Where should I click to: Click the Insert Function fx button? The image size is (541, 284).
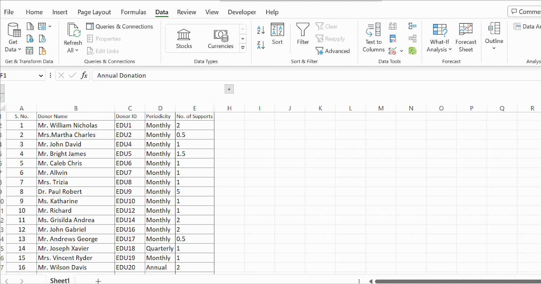[84, 75]
